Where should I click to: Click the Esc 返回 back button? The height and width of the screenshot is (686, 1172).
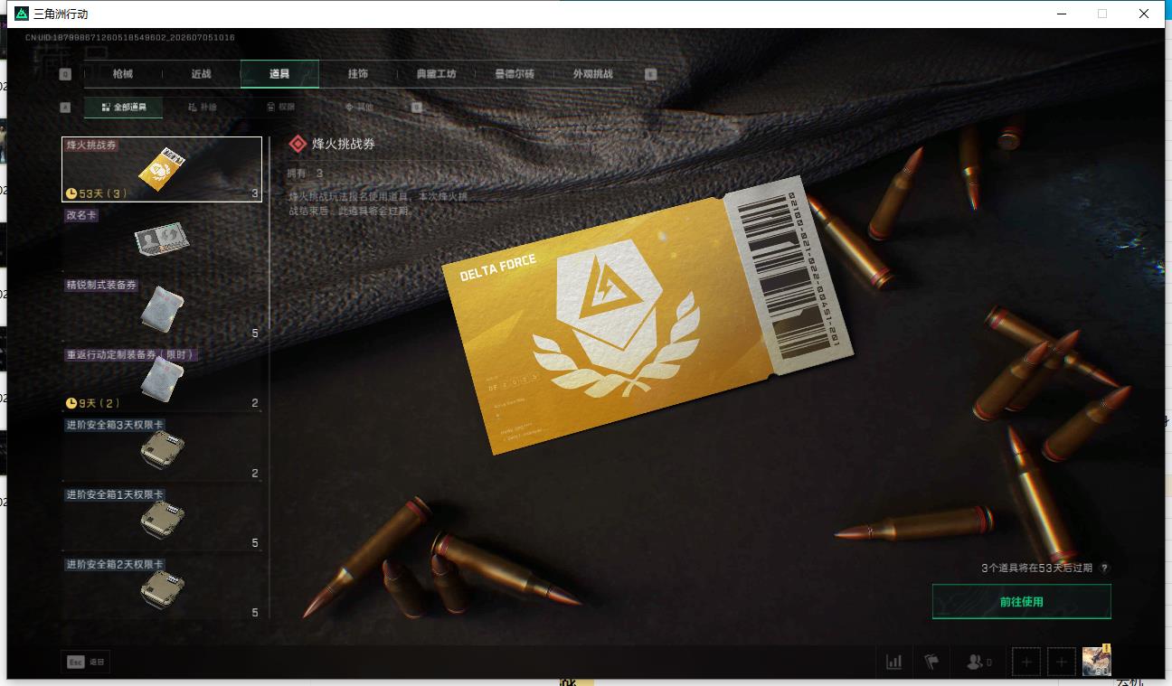85,662
